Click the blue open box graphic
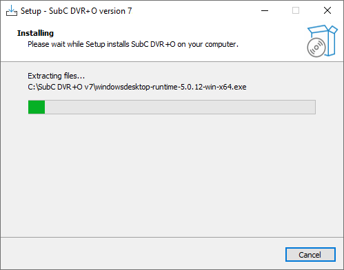Viewport: 344px width, 270px height. pos(327,40)
